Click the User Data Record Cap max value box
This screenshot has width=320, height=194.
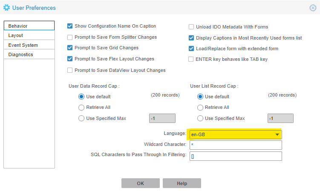point(162,118)
